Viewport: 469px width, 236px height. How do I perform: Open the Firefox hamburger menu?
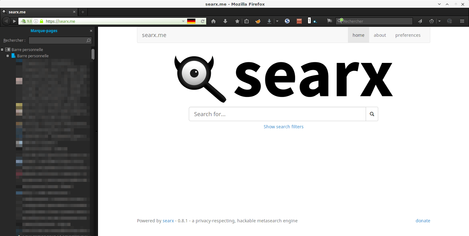462,21
